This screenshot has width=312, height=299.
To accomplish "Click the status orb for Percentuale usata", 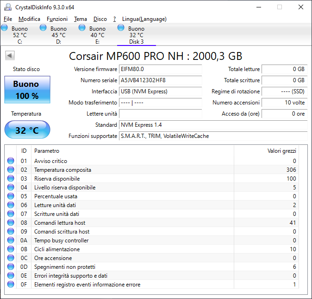I will pyautogui.click(x=11, y=196).
